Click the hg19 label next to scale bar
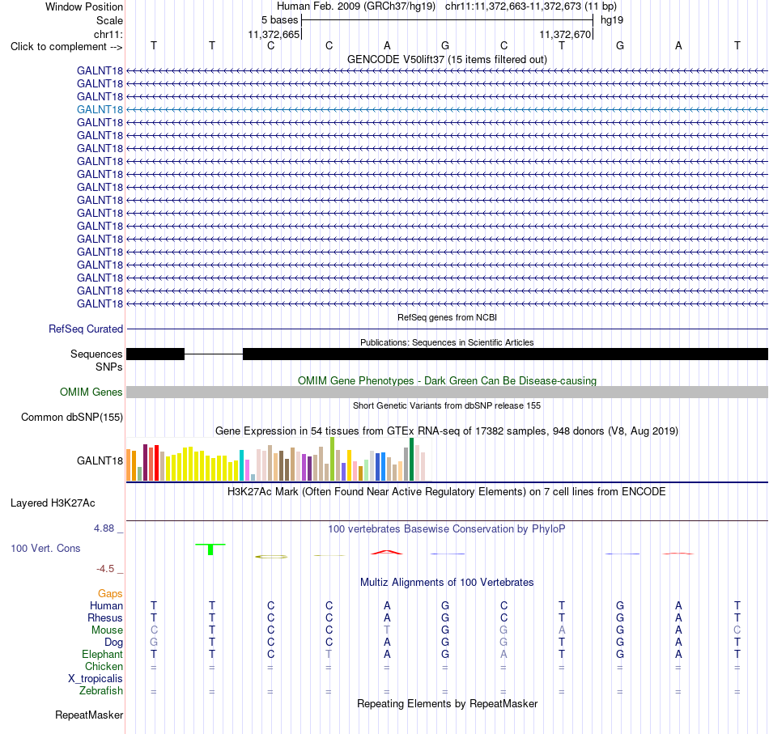 coord(612,20)
